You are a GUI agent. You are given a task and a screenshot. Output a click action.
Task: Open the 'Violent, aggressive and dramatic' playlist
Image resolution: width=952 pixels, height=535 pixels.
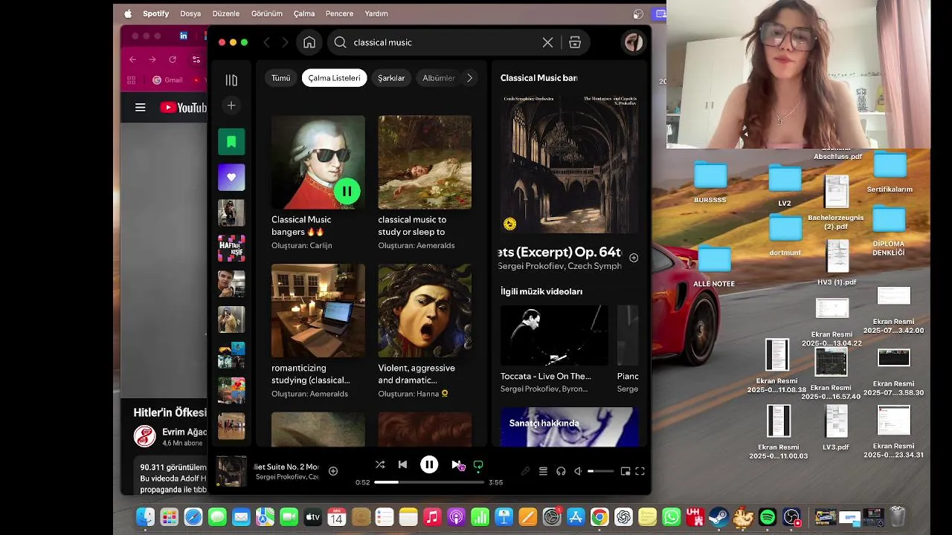click(x=425, y=311)
